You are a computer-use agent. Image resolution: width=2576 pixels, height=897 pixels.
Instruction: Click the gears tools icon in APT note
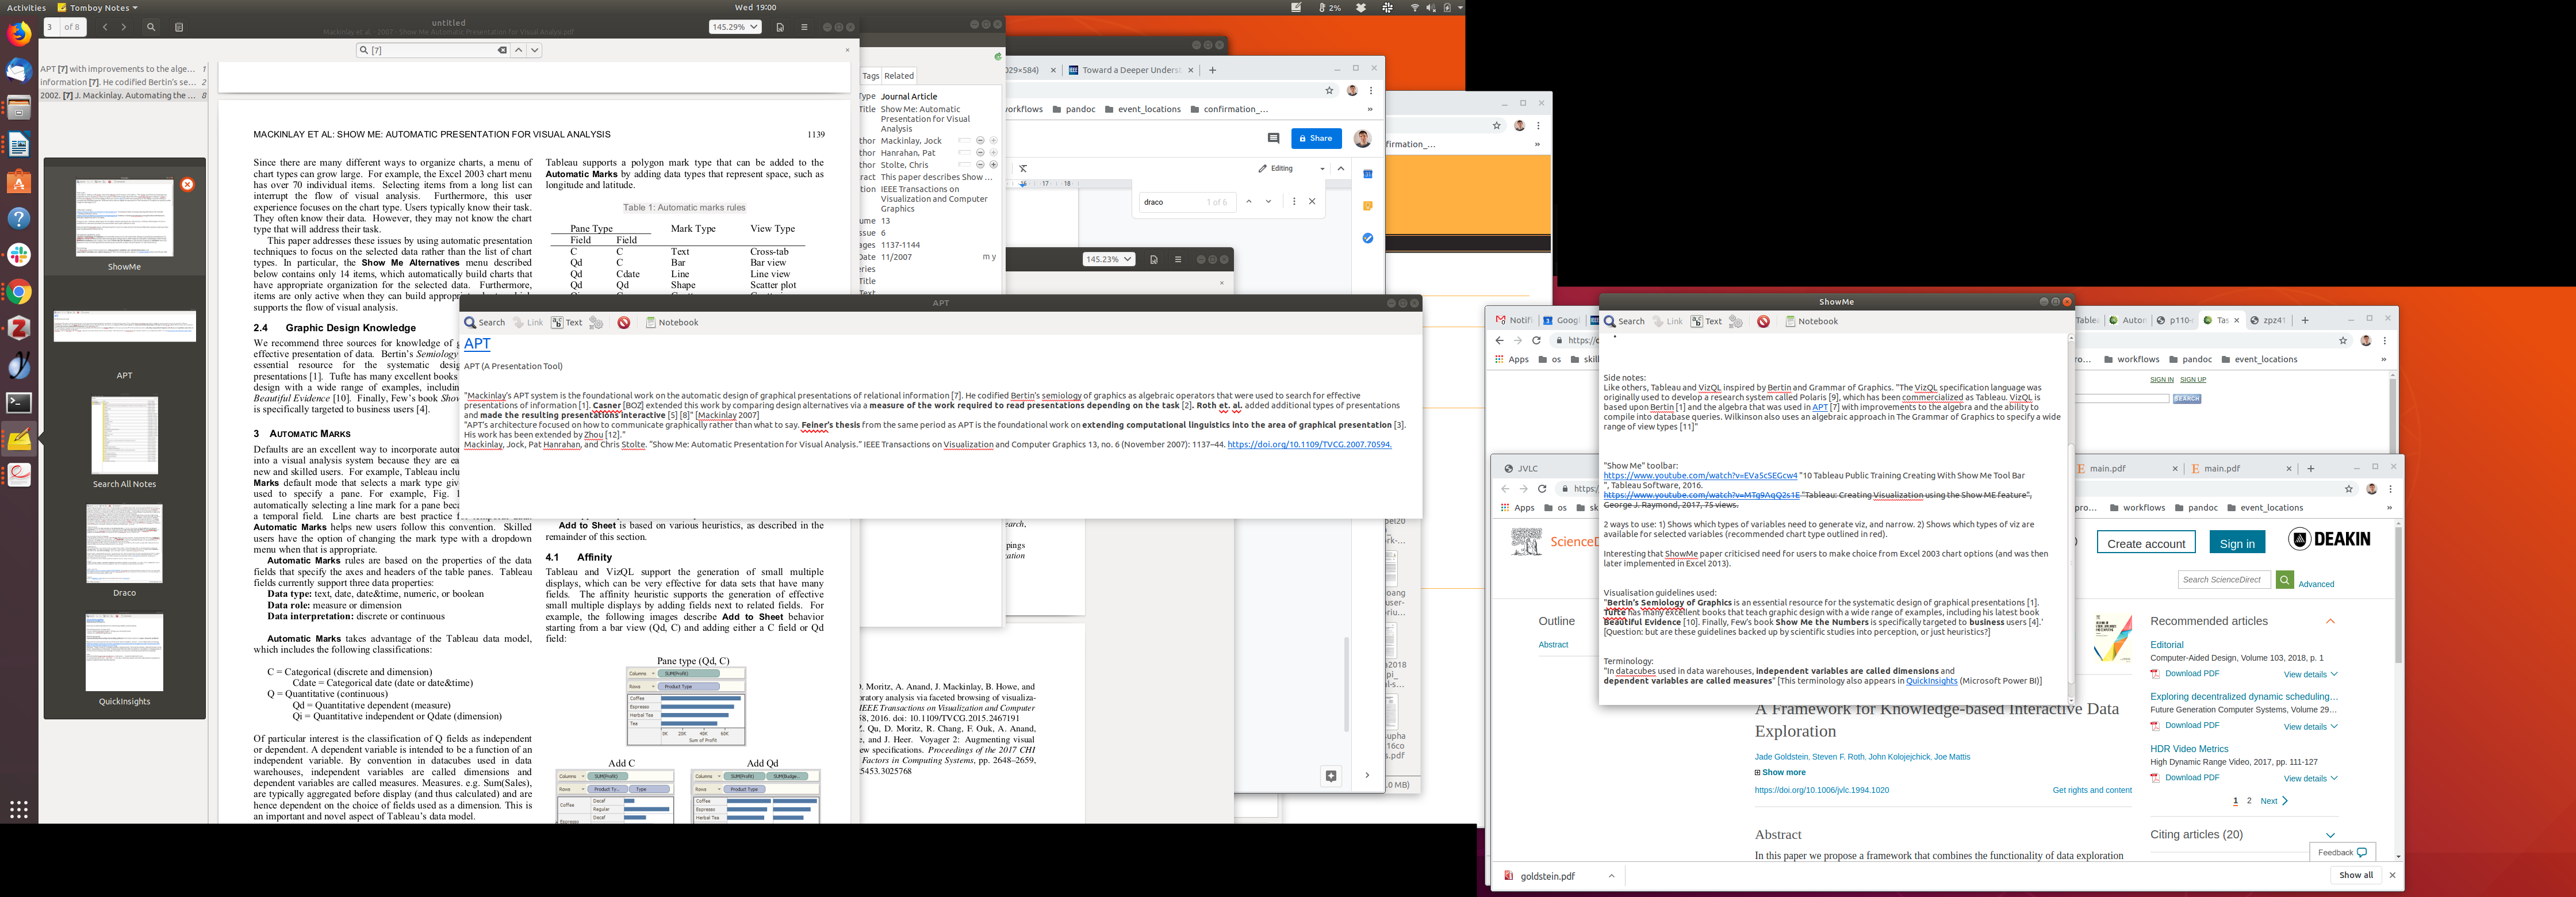[x=596, y=323]
